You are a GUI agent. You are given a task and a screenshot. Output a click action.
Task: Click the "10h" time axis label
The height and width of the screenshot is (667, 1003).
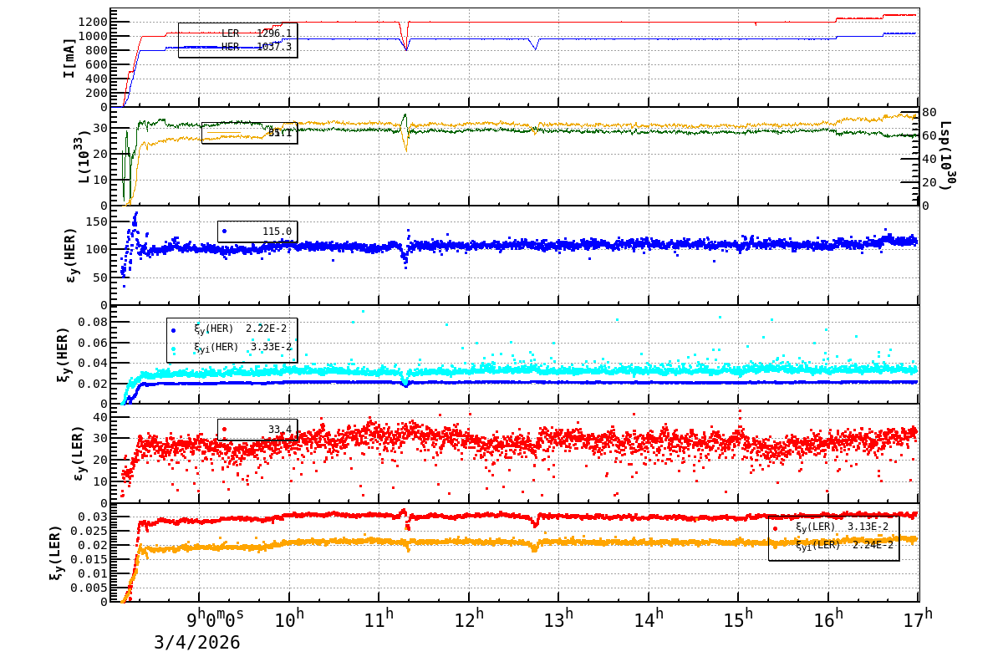click(288, 618)
